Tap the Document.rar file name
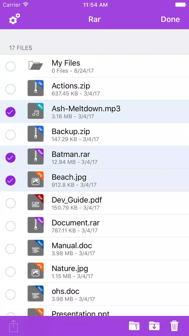The height and width of the screenshot is (336, 189). pyautogui.click(x=75, y=223)
